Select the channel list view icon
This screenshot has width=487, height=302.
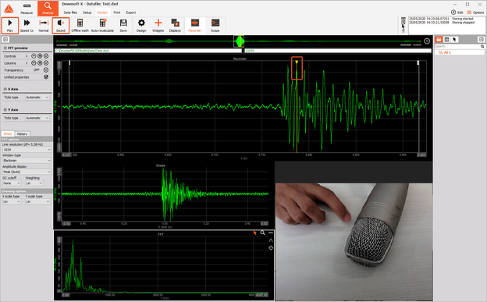click(x=439, y=40)
